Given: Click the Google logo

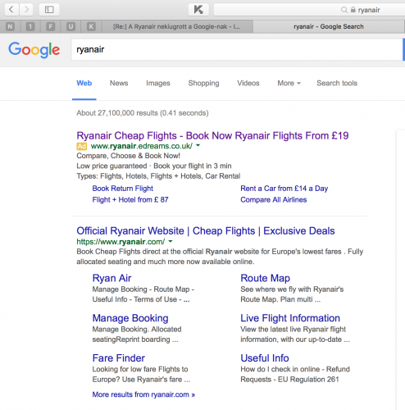Looking at the screenshot, I should [34, 50].
